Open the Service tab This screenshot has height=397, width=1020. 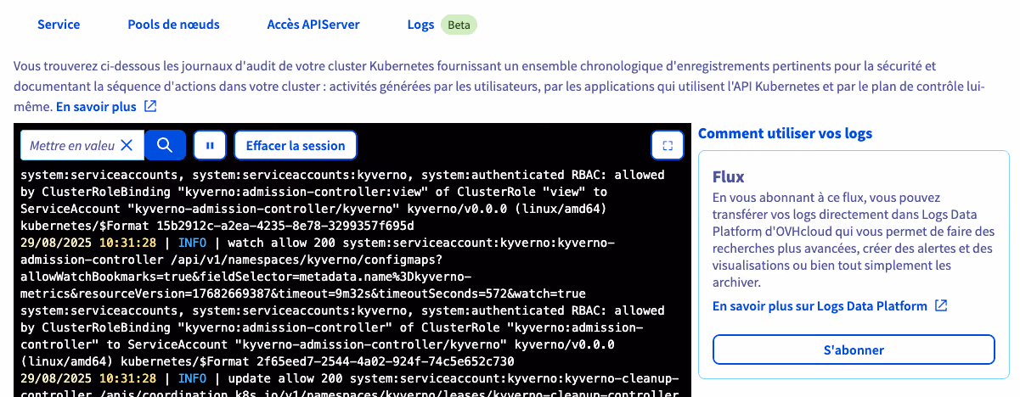click(59, 25)
